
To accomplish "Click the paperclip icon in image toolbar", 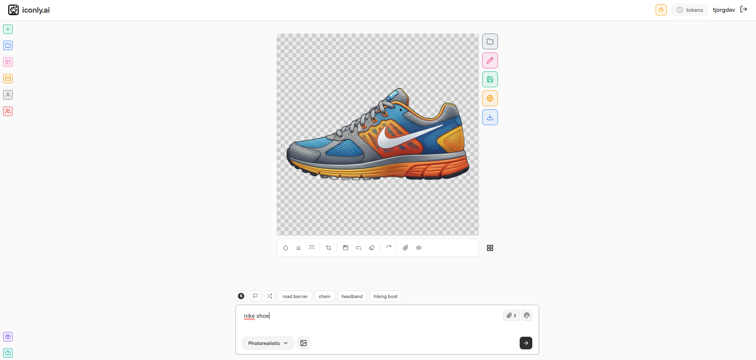I will (x=405, y=248).
